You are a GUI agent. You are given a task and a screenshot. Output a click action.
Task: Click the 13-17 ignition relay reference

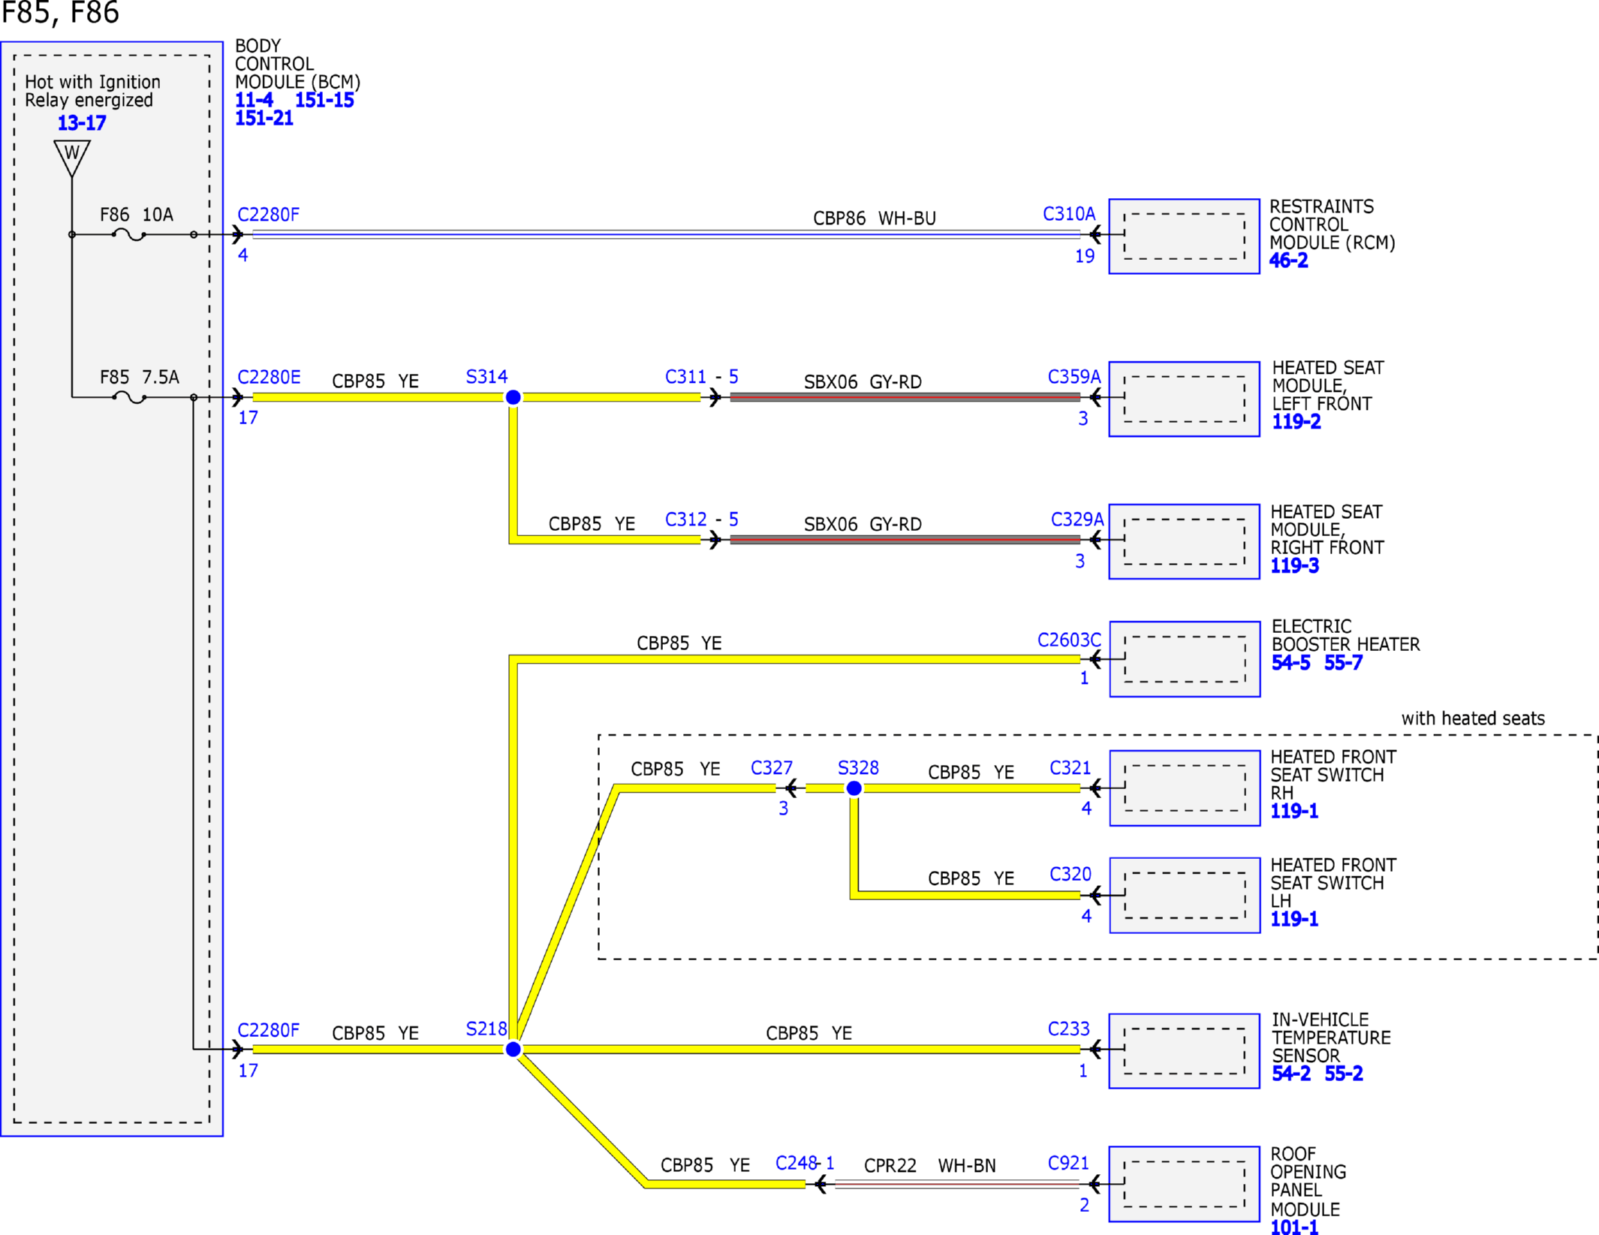point(82,123)
